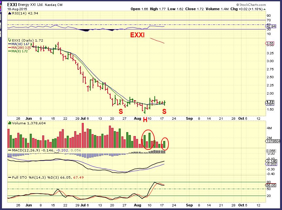The image size is (282, 210).
Task: Click the EXXI ticker symbol in the chart title
Action: point(12,5)
